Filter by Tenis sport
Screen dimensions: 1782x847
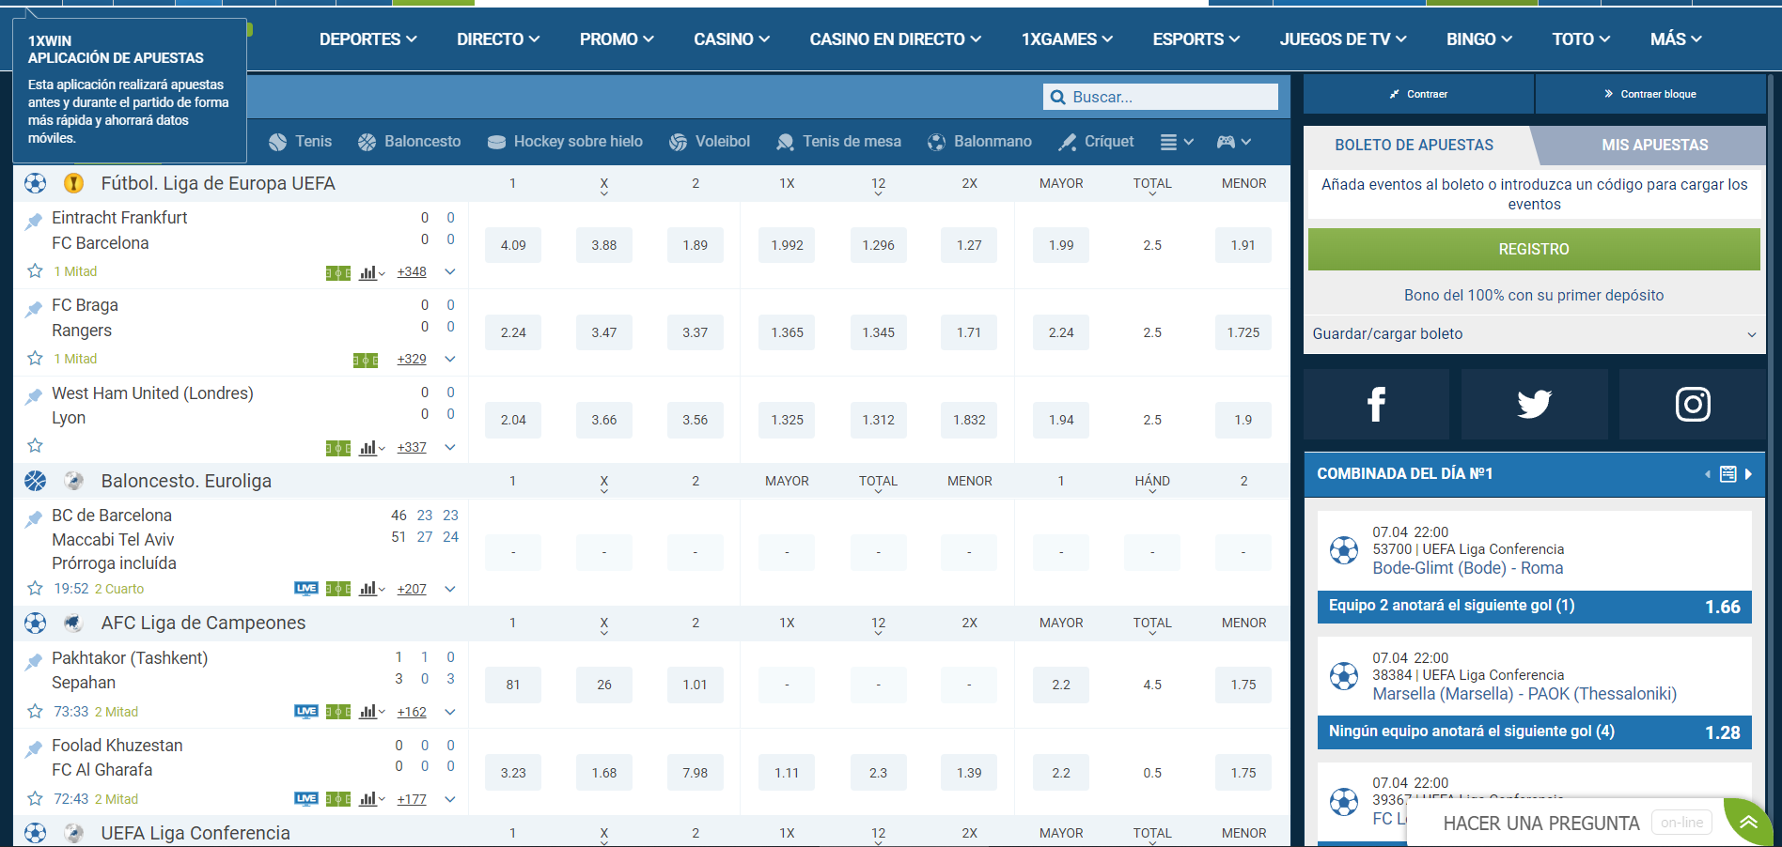pos(301,142)
